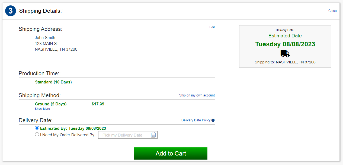This screenshot has width=343, height=165.
Task: Click the calendar icon in the delivery date field
Action: click(x=153, y=135)
